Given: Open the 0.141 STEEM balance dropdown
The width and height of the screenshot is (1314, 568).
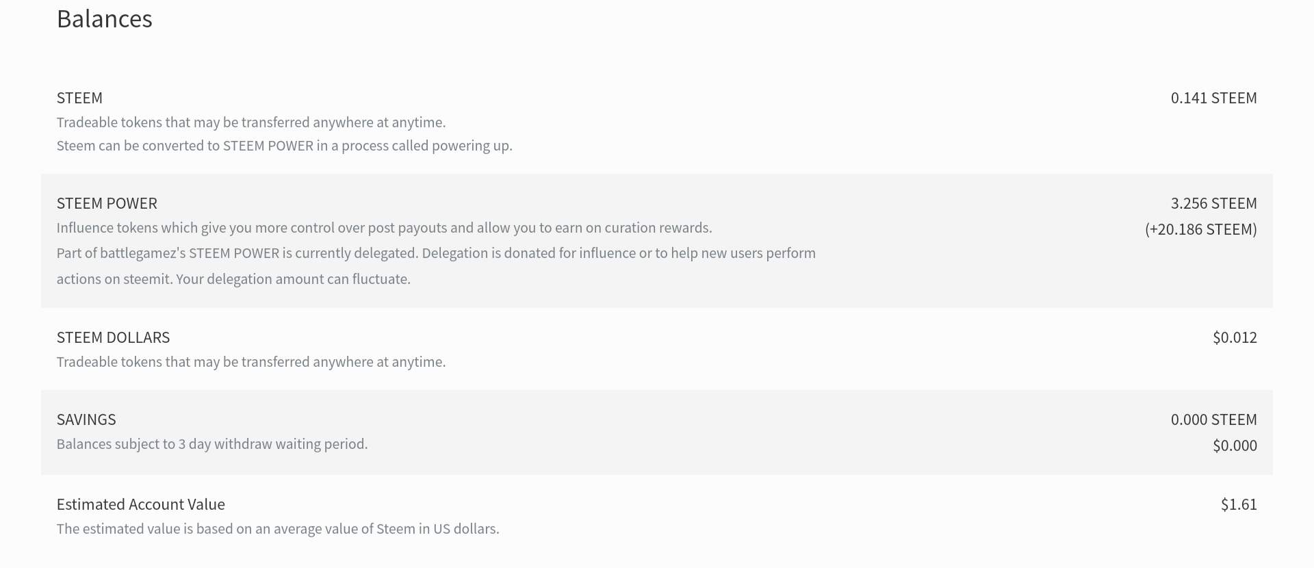Looking at the screenshot, I should pyautogui.click(x=1213, y=98).
